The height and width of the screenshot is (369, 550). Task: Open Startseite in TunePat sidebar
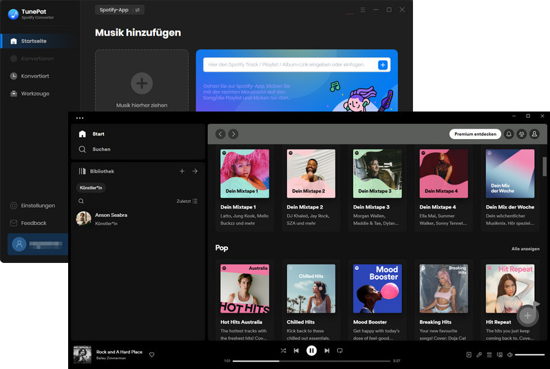click(39, 41)
